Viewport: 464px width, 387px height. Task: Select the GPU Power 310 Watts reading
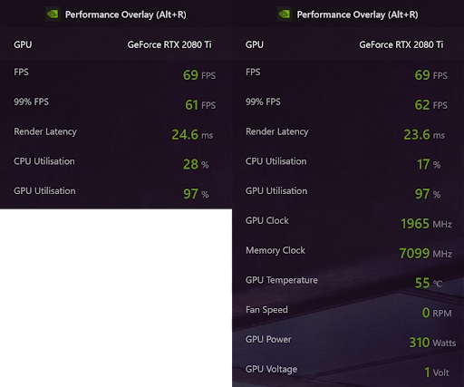(x=432, y=343)
